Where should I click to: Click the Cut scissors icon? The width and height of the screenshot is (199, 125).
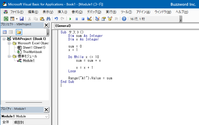click(x=29, y=19)
